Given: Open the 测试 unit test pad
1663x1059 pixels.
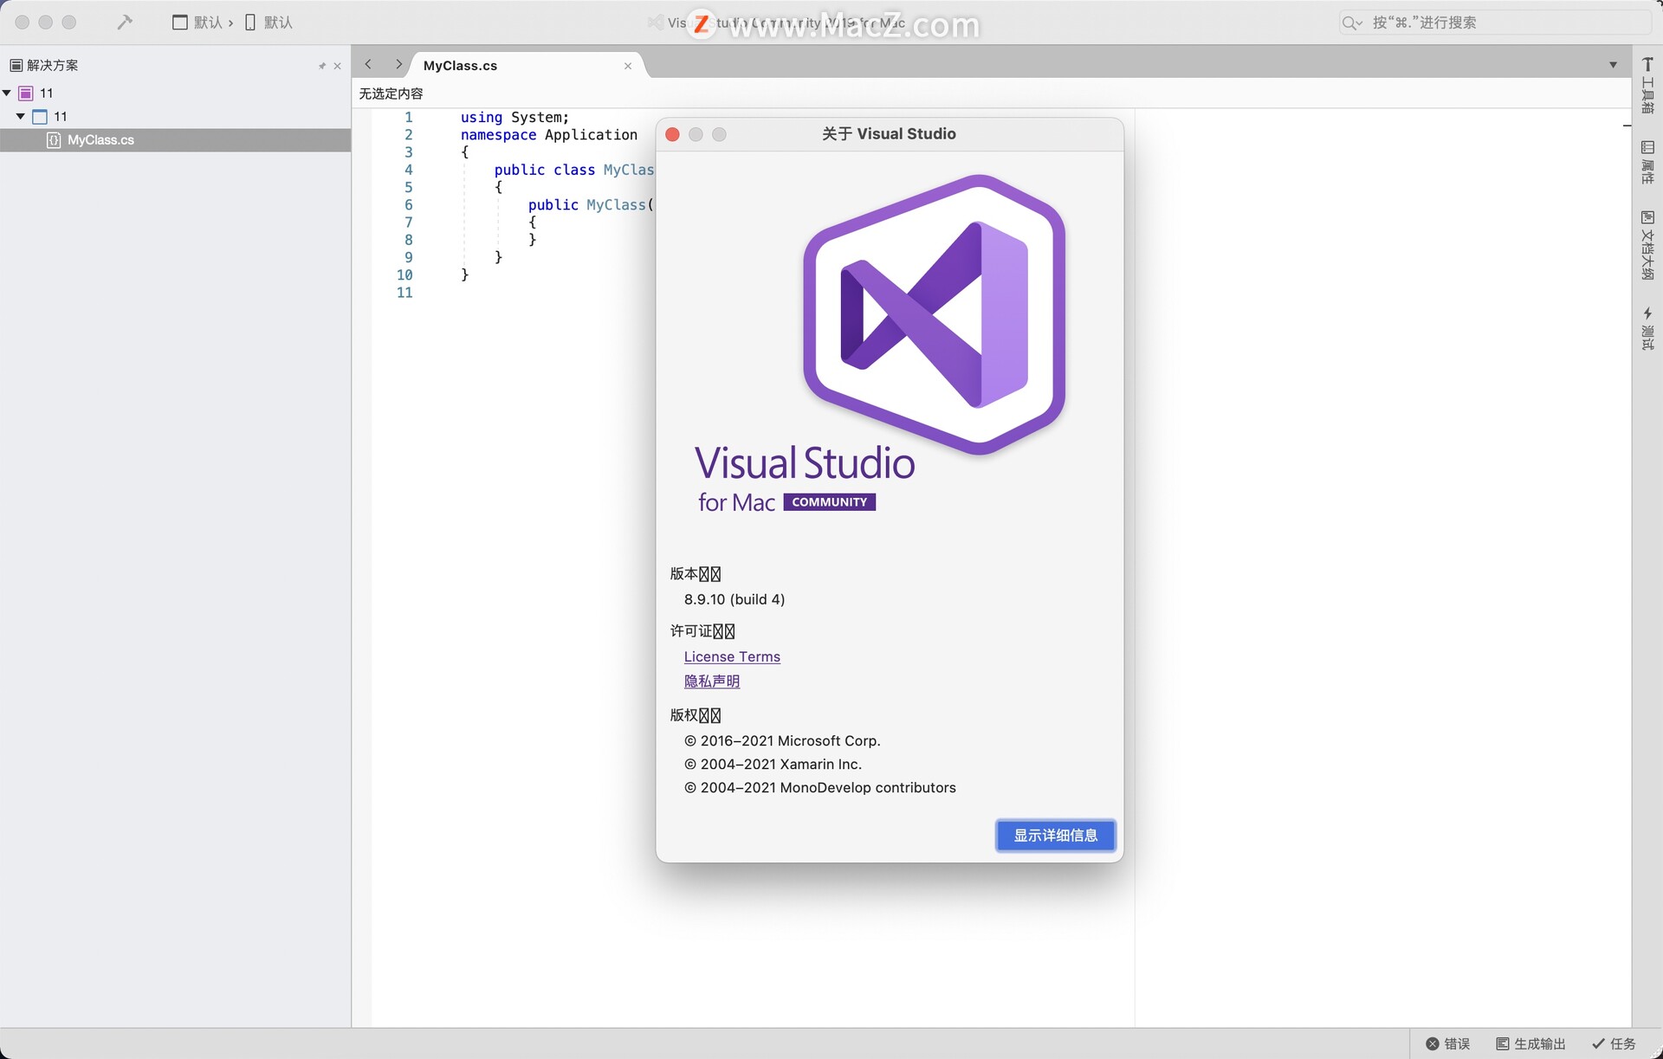Looking at the screenshot, I should [x=1647, y=328].
